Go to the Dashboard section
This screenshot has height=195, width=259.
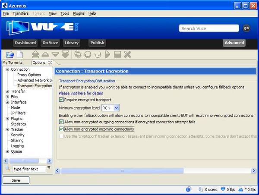point(25,43)
